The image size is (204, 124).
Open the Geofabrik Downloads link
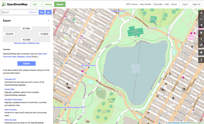point(13,100)
